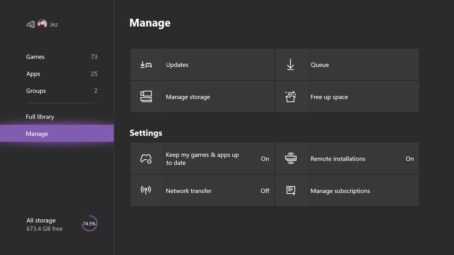Image resolution: width=454 pixels, height=255 pixels.
Task: Click the Network transfer antenna icon
Action: [146, 190]
